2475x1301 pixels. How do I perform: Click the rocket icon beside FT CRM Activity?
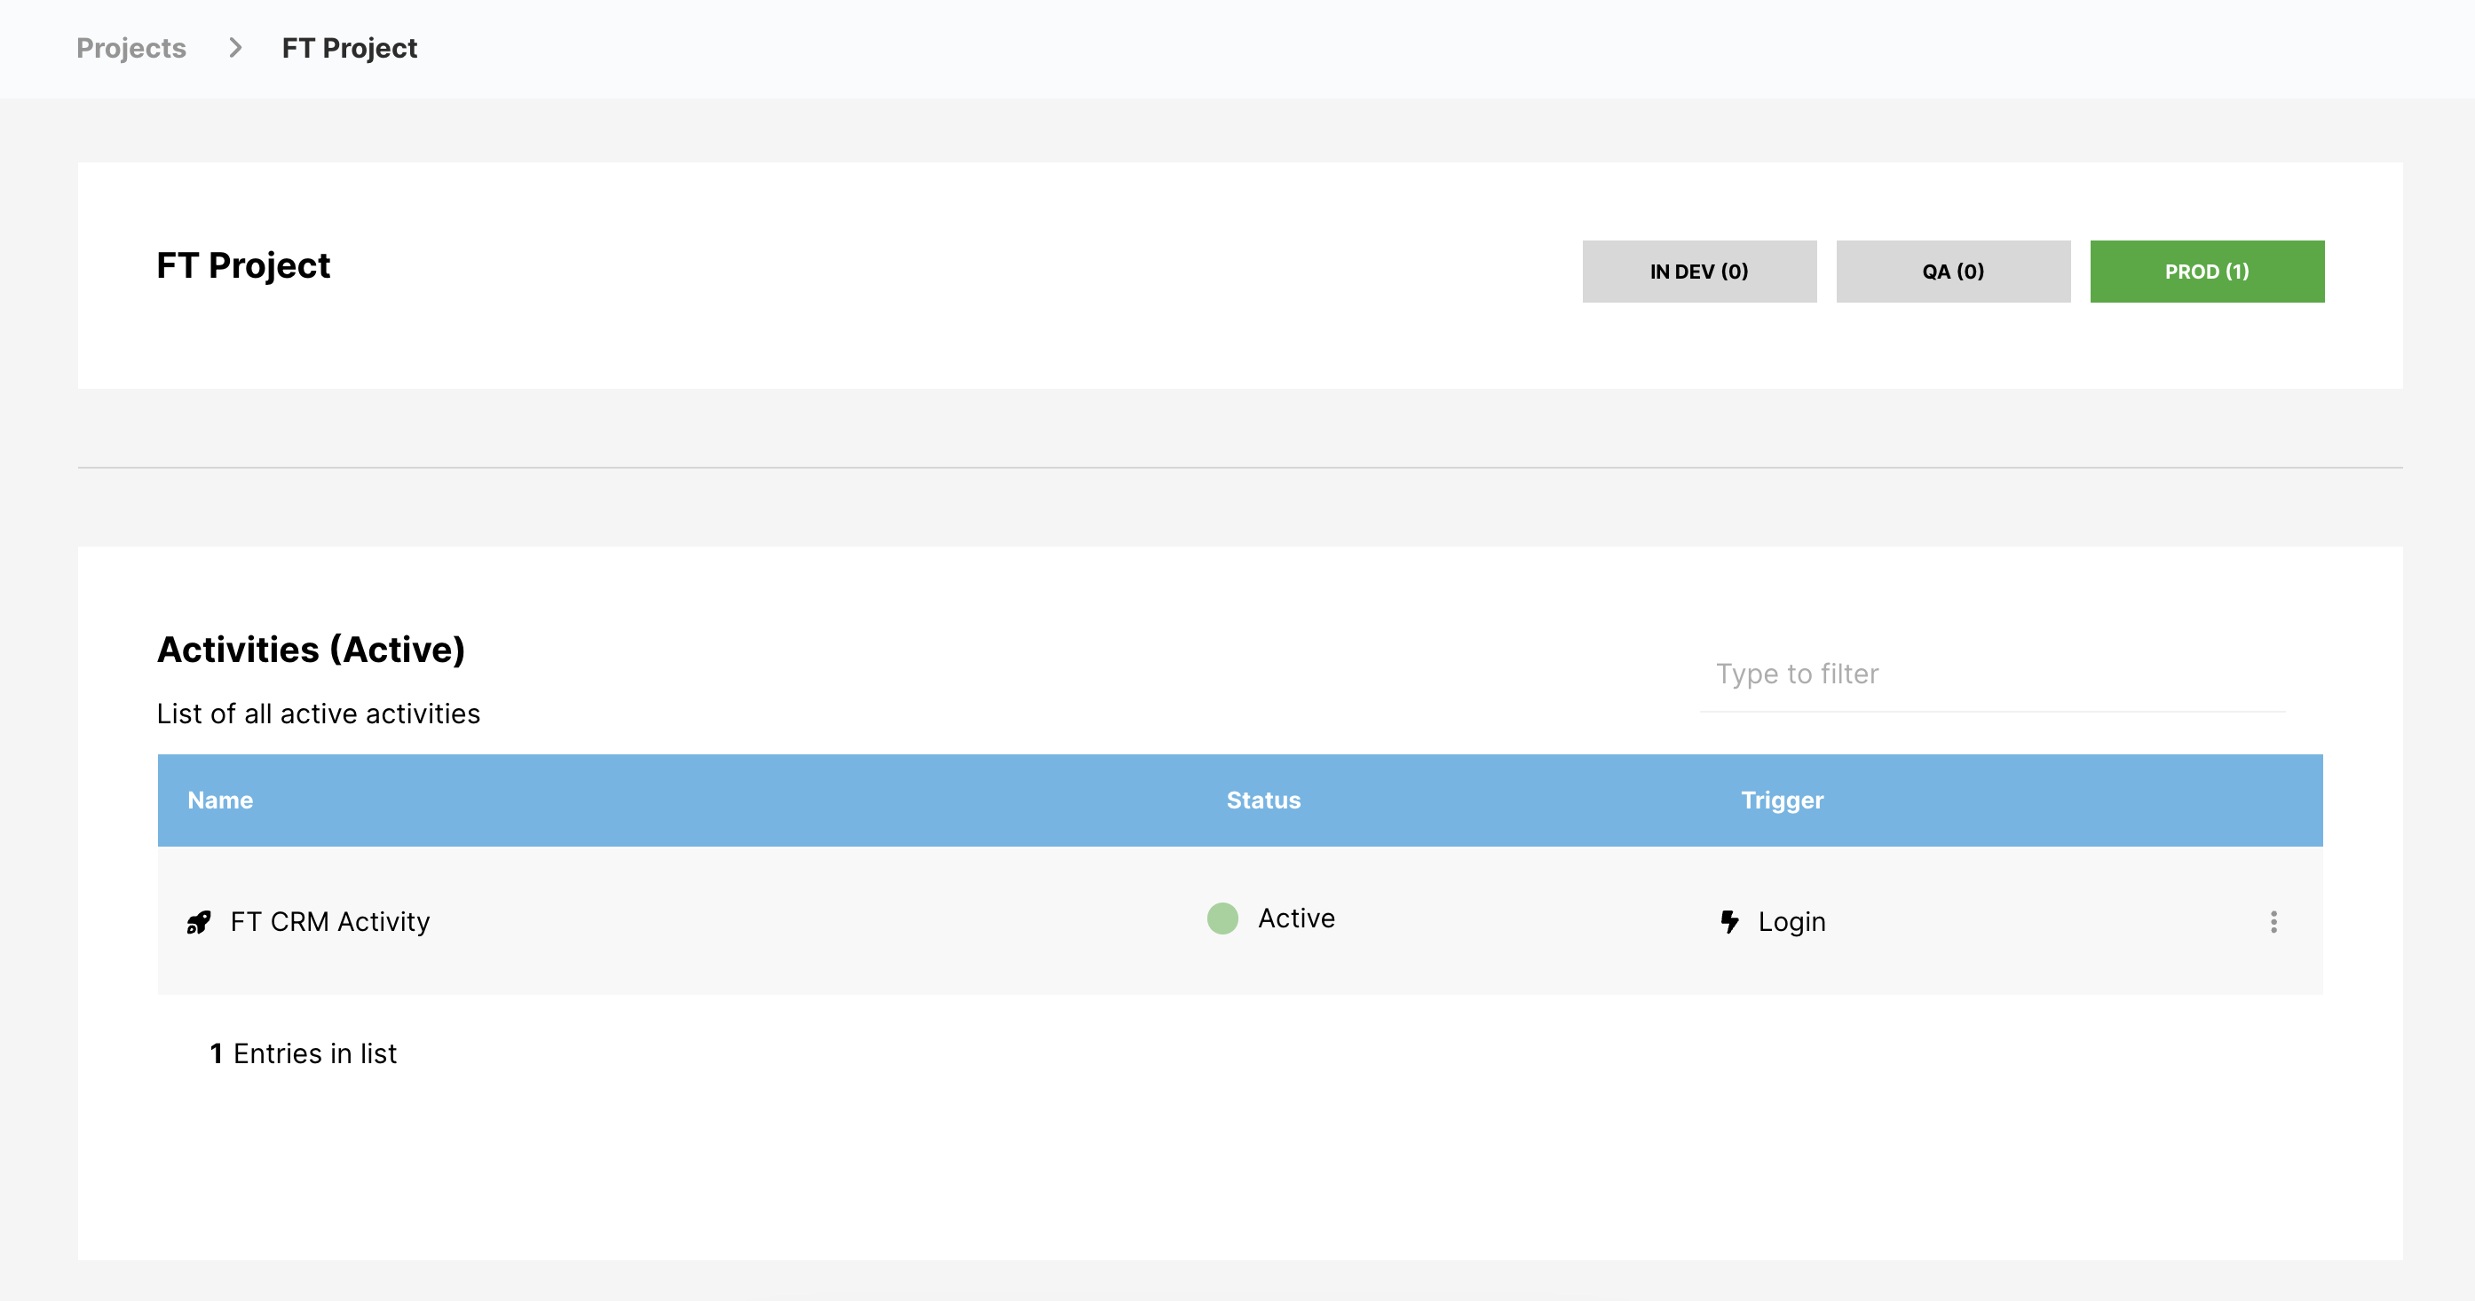[199, 922]
